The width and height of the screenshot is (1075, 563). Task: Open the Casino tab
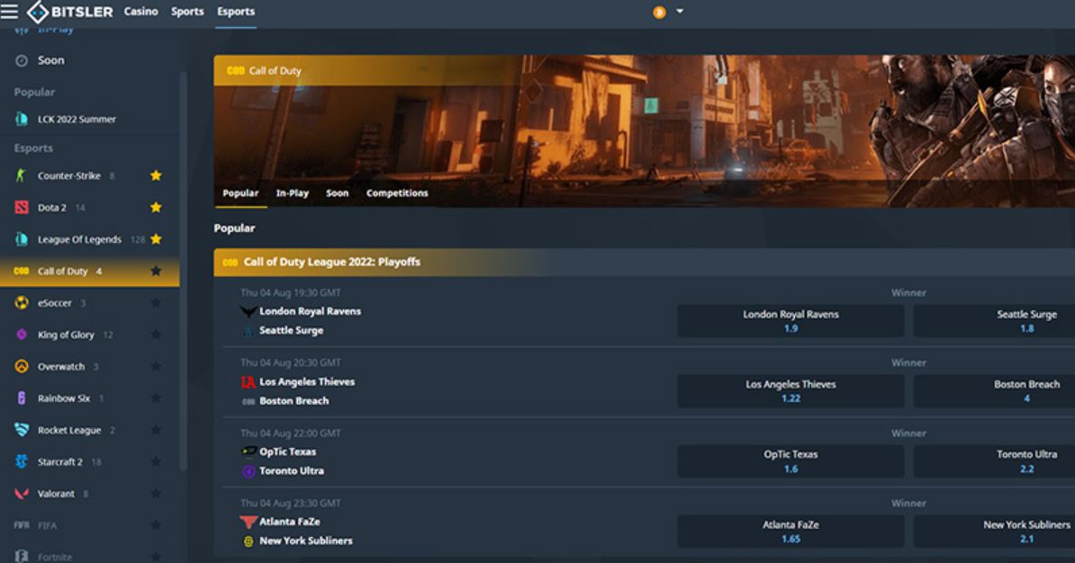[141, 12]
